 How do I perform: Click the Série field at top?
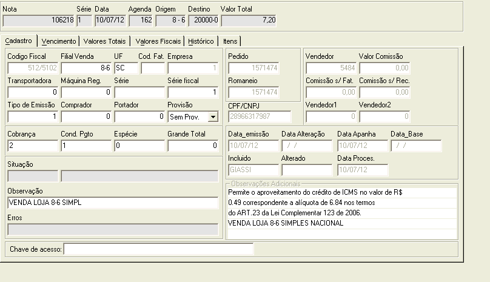[84, 21]
